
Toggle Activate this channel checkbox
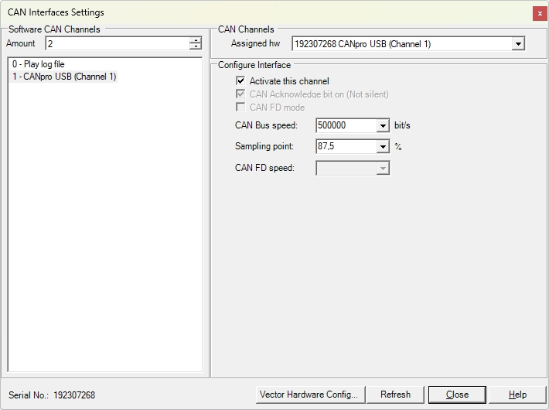pyautogui.click(x=240, y=81)
